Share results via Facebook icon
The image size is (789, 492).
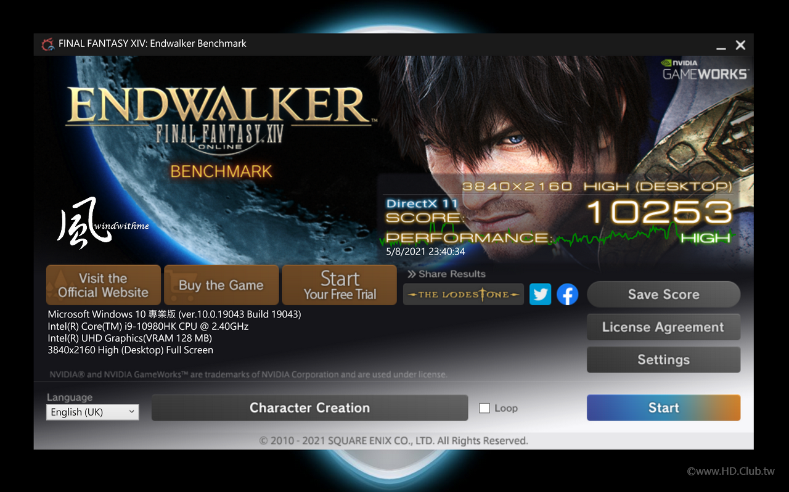tap(568, 294)
